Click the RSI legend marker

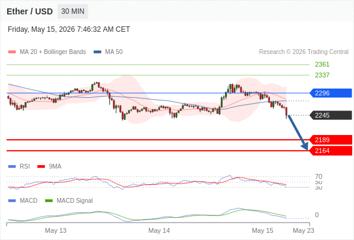tap(12, 167)
